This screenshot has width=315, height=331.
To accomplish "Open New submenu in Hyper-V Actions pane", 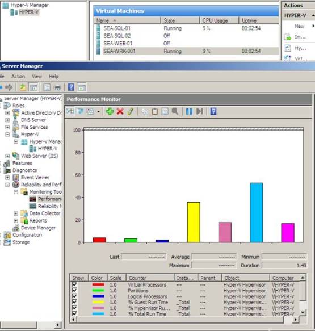I will [299, 26].
